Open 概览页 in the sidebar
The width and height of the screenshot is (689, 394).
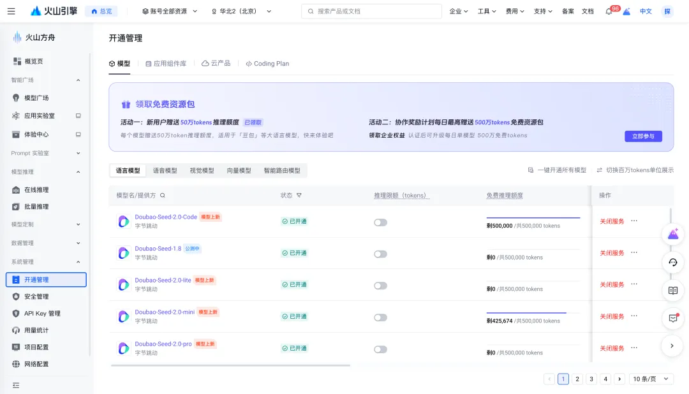33,61
